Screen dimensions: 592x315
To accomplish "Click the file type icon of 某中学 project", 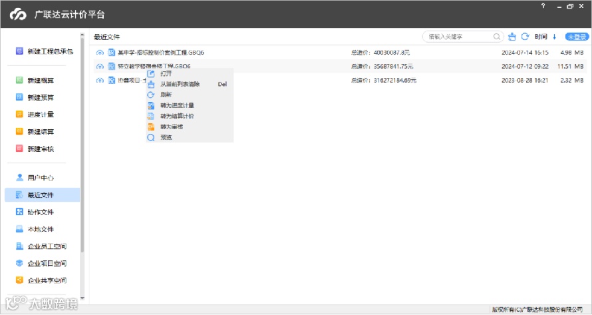I will click(111, 53).
